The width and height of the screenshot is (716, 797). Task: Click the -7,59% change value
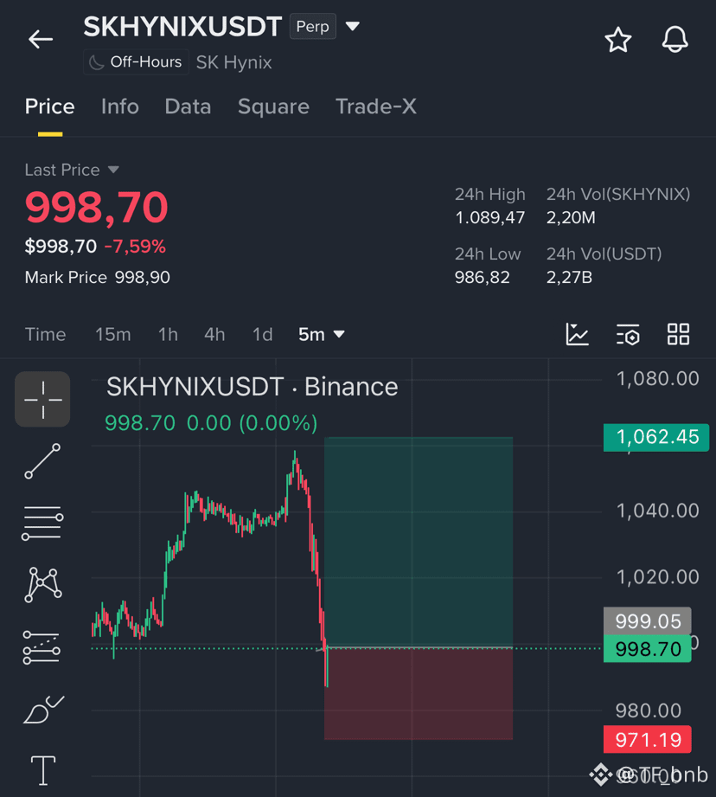pos(135,247)
